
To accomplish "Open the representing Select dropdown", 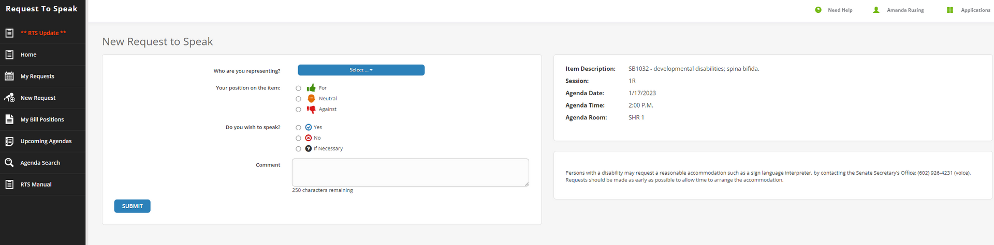I will [361, 70].
